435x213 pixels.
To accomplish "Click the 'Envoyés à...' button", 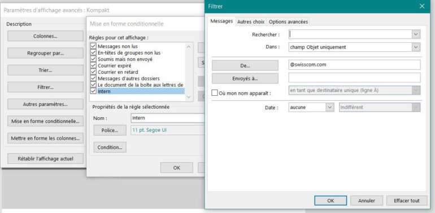I will coord(245,78).
